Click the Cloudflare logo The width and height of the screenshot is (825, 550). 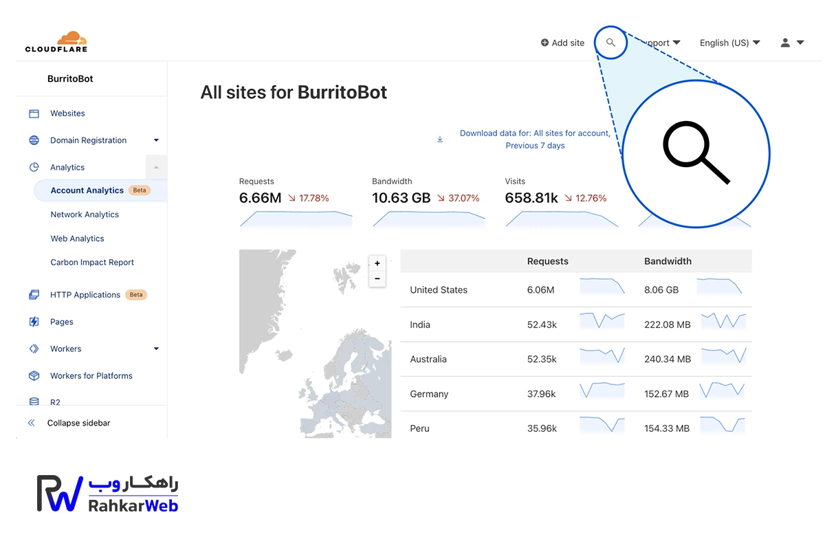(x=56, y=42)
